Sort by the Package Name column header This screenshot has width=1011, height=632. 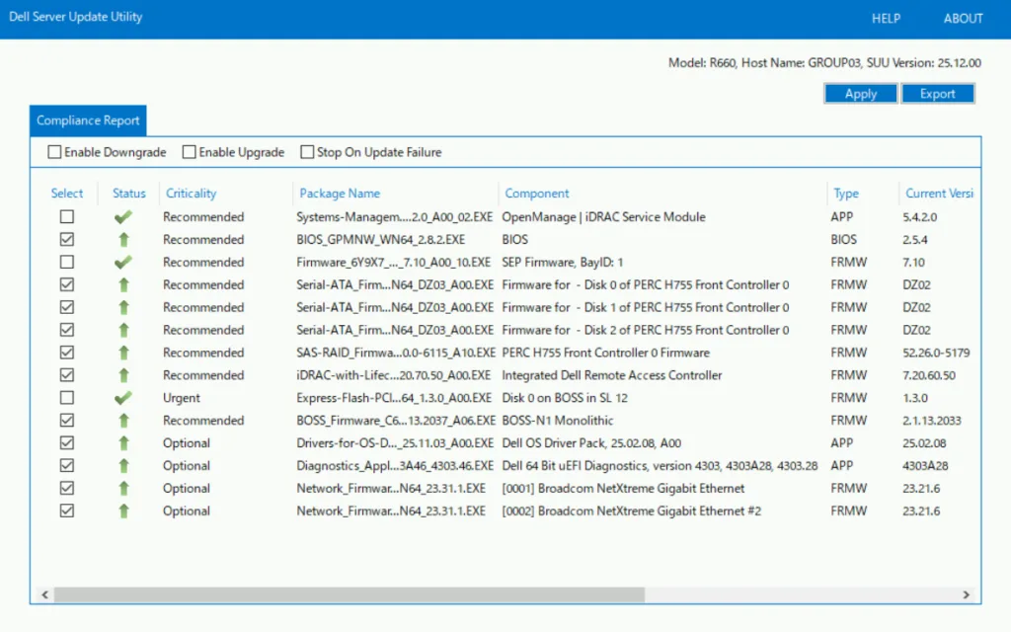click(x=340, y=194)
